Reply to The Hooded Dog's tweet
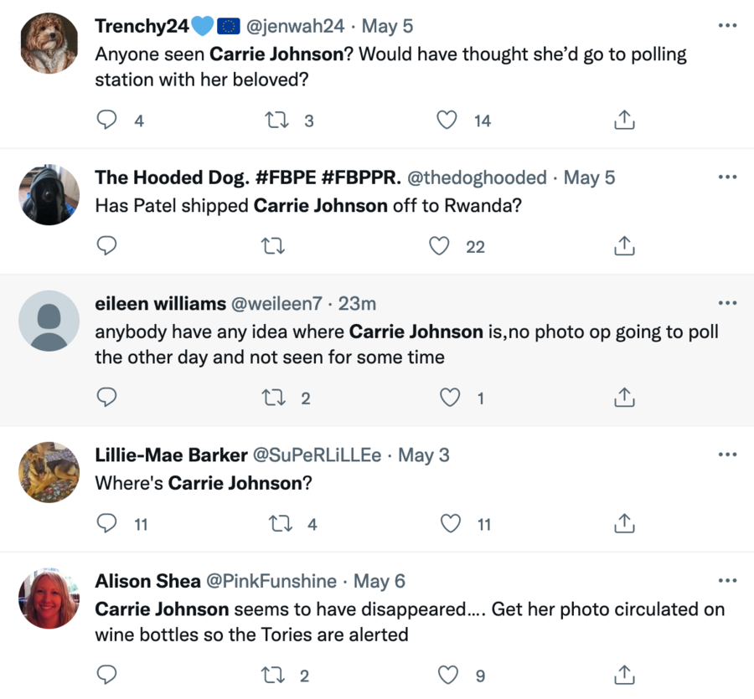Viewport: 754px width, 699px height. 106,246
